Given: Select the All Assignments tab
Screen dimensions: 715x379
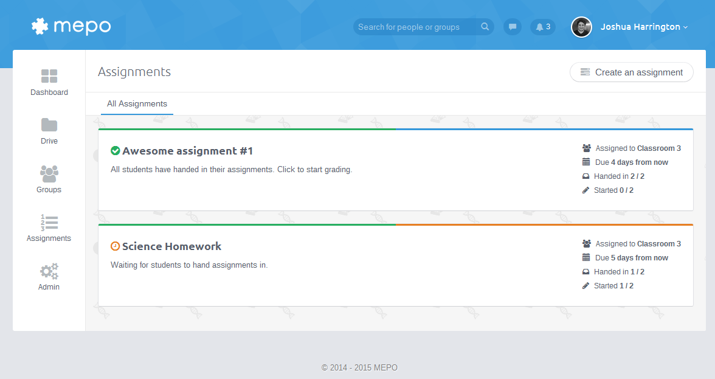Looking at the screenshot, I should click(137, 104).
